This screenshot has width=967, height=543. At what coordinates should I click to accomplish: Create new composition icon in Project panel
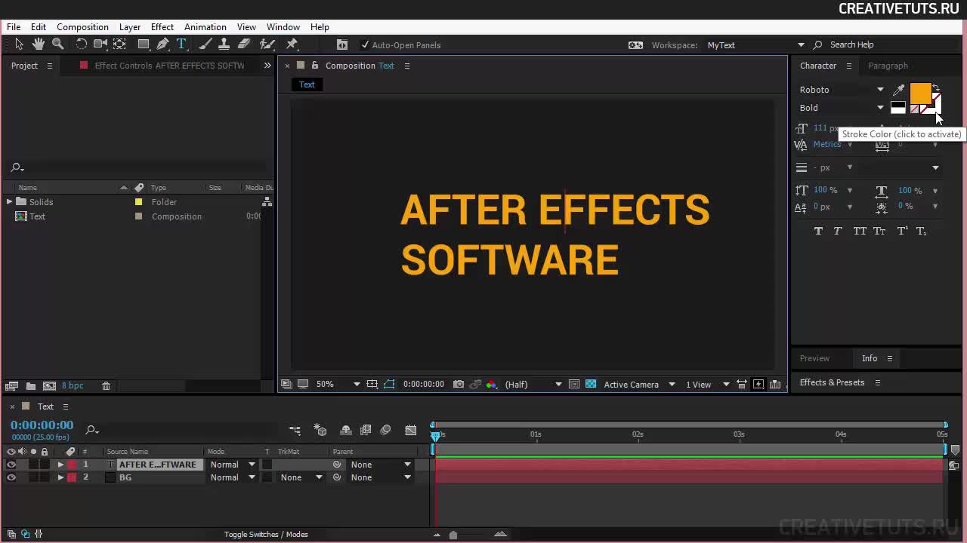coord(49,386)
